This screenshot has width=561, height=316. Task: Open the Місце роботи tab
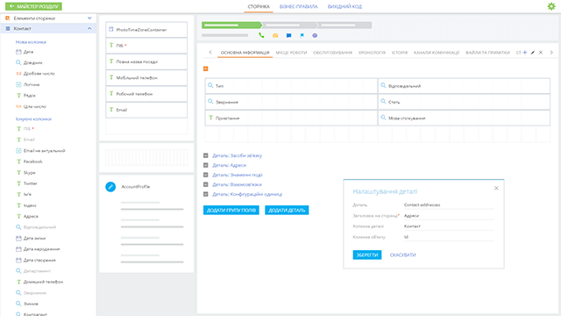291,53
